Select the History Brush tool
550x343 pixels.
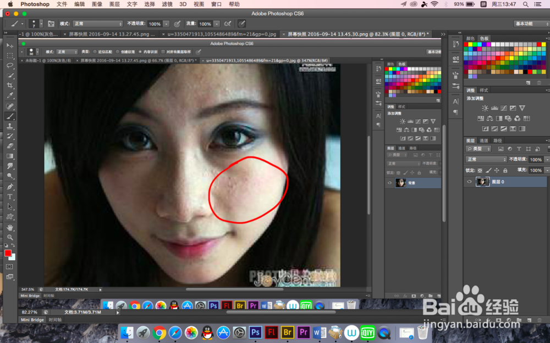(10, 136)
